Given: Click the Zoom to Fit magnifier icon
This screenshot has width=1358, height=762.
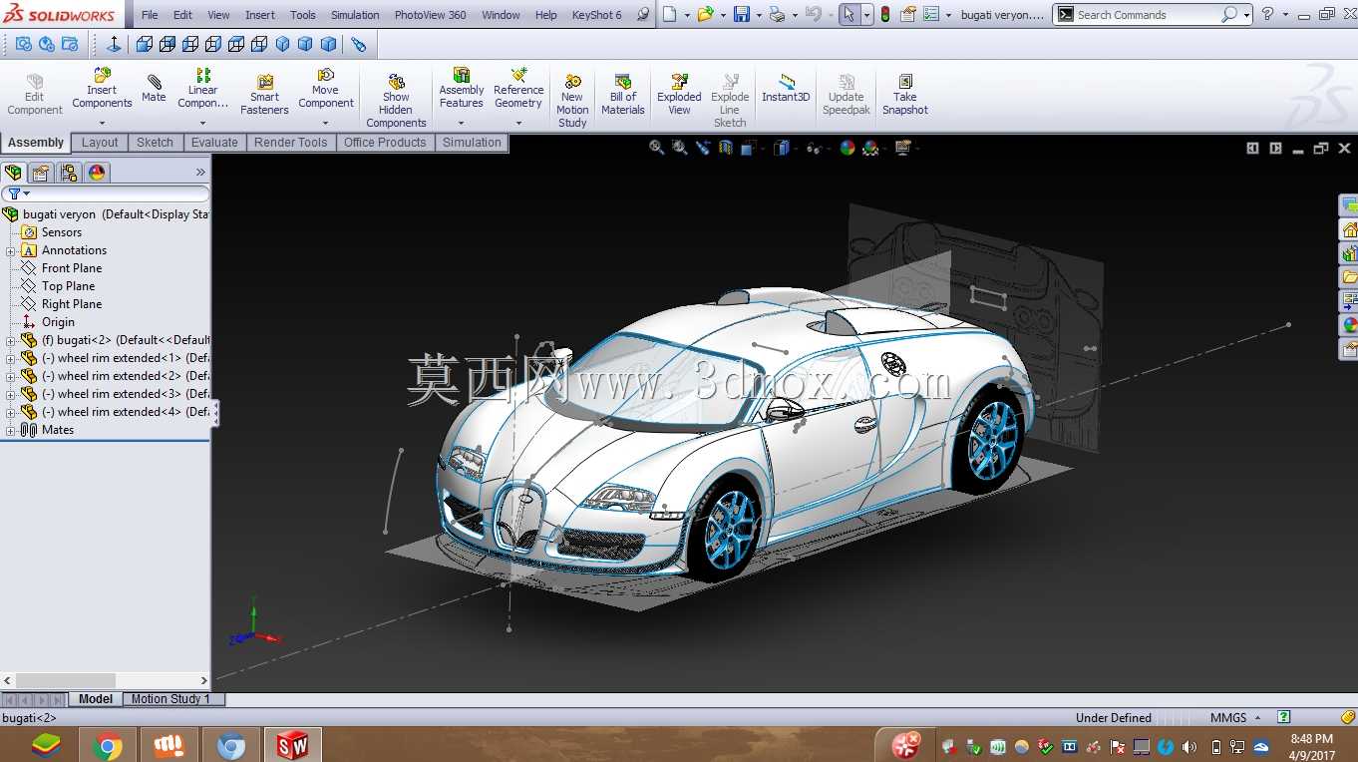Looking at the screenshot, I should pos(656,148).
